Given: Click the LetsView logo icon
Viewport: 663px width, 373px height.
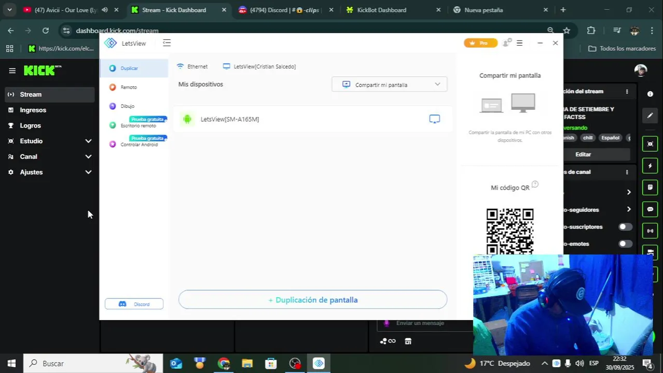Looking at the screenshot, I should (x=111, y=43).
